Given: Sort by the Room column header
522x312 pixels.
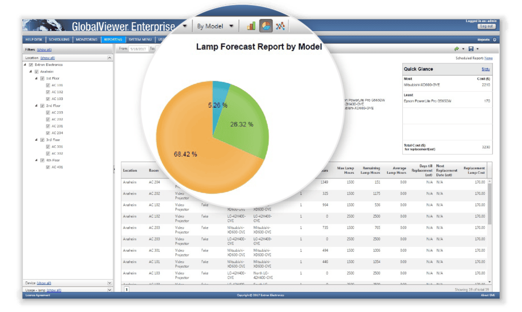Looking at the screenshot, I should tap(154, 170).
